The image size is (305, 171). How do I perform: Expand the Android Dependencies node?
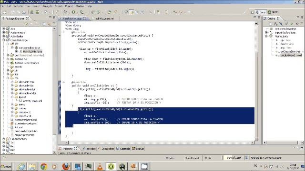pos(8,63)
